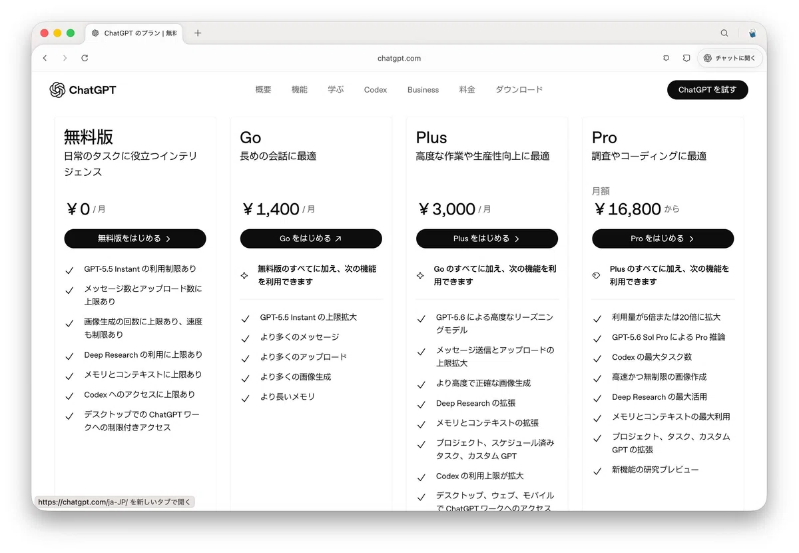
Task: Click the checkmark beside Codex の最大タスク数
Action: click(x=597, y=358)
